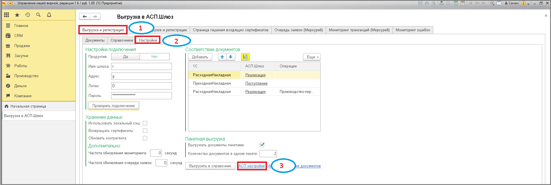
Task: Move row up with blue up arrow
Action: click(222, 57)
